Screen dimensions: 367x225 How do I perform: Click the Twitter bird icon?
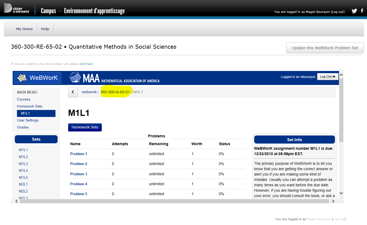pos(354,11)
